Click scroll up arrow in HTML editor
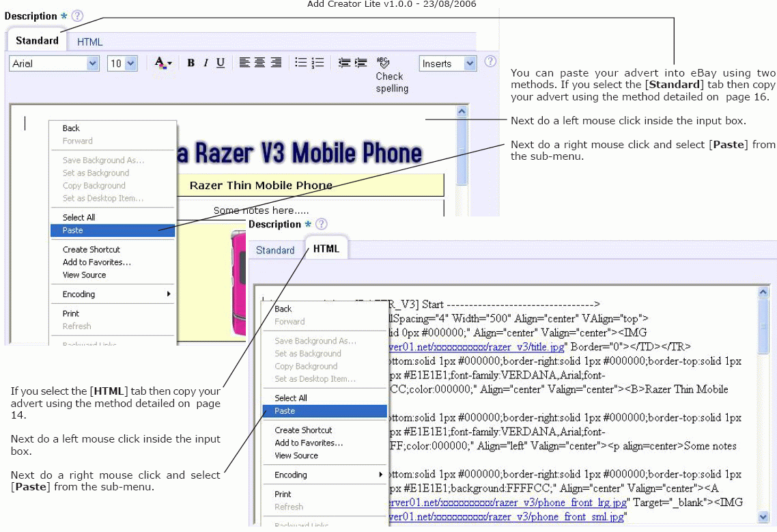 (x=763, y=292)
